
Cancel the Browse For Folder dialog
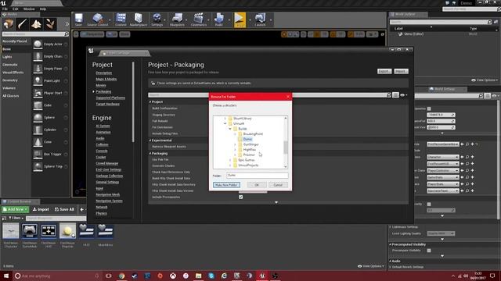[x=278, y=185]
